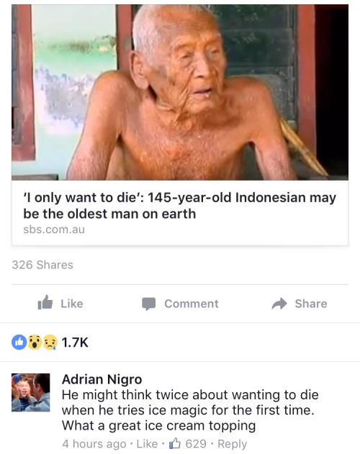Click the Share arrow icon
This screenshot has height=454, width=360.
(279, 304)
